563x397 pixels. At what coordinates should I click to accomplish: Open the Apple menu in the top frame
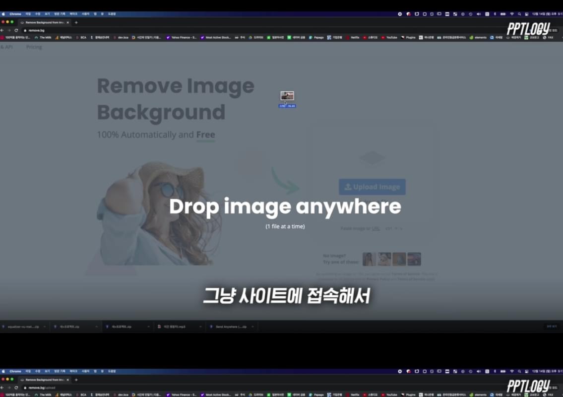coord(3,14)
